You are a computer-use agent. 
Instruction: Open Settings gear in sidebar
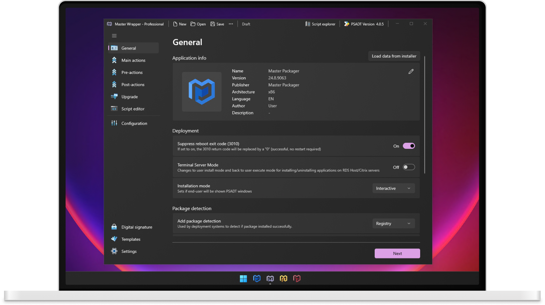pyautogui.click(x=129, y=251)
